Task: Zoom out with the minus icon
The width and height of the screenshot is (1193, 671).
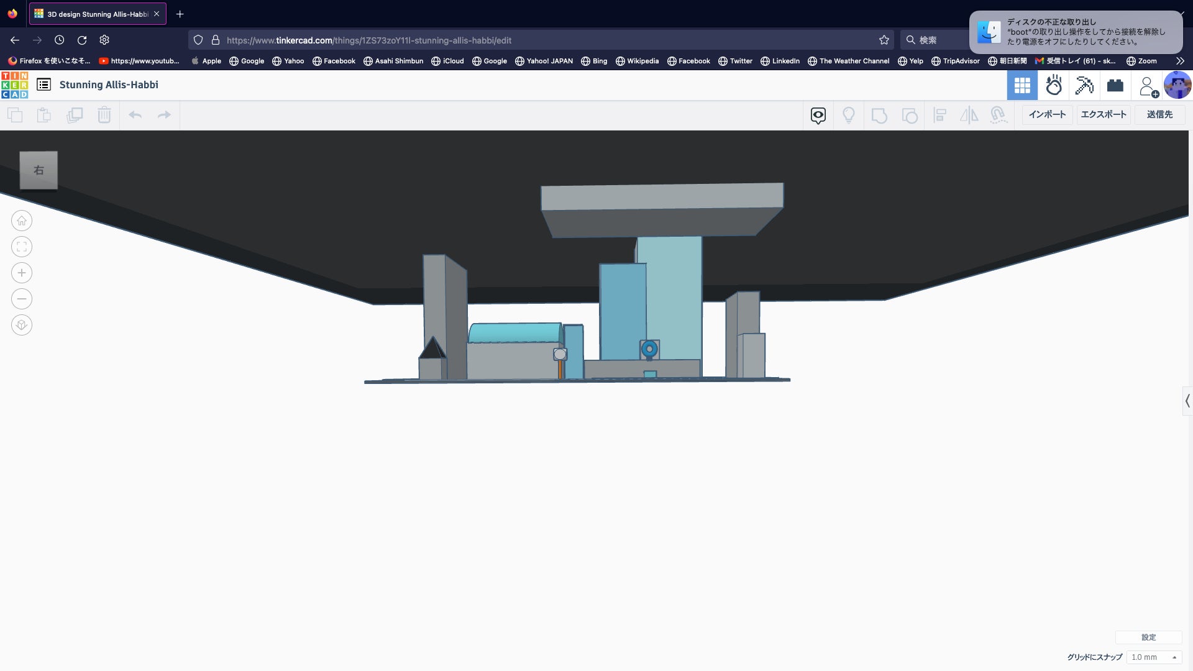Action: (22, 299)
